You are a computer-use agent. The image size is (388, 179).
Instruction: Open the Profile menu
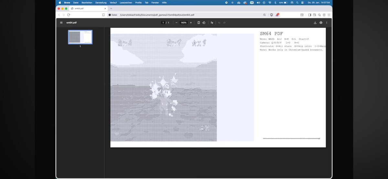(138, 2)
